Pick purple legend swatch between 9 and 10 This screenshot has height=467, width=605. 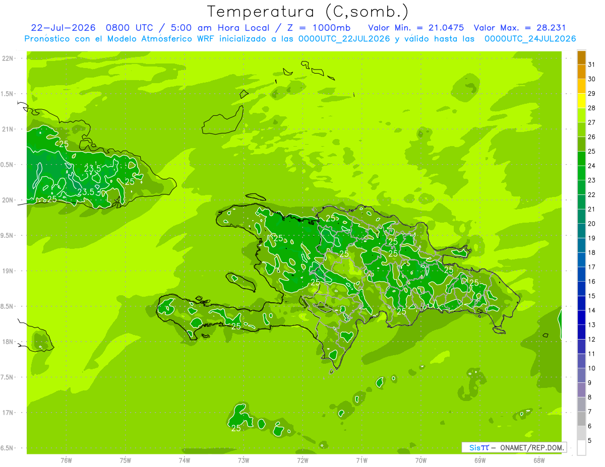tap(581, 375)
